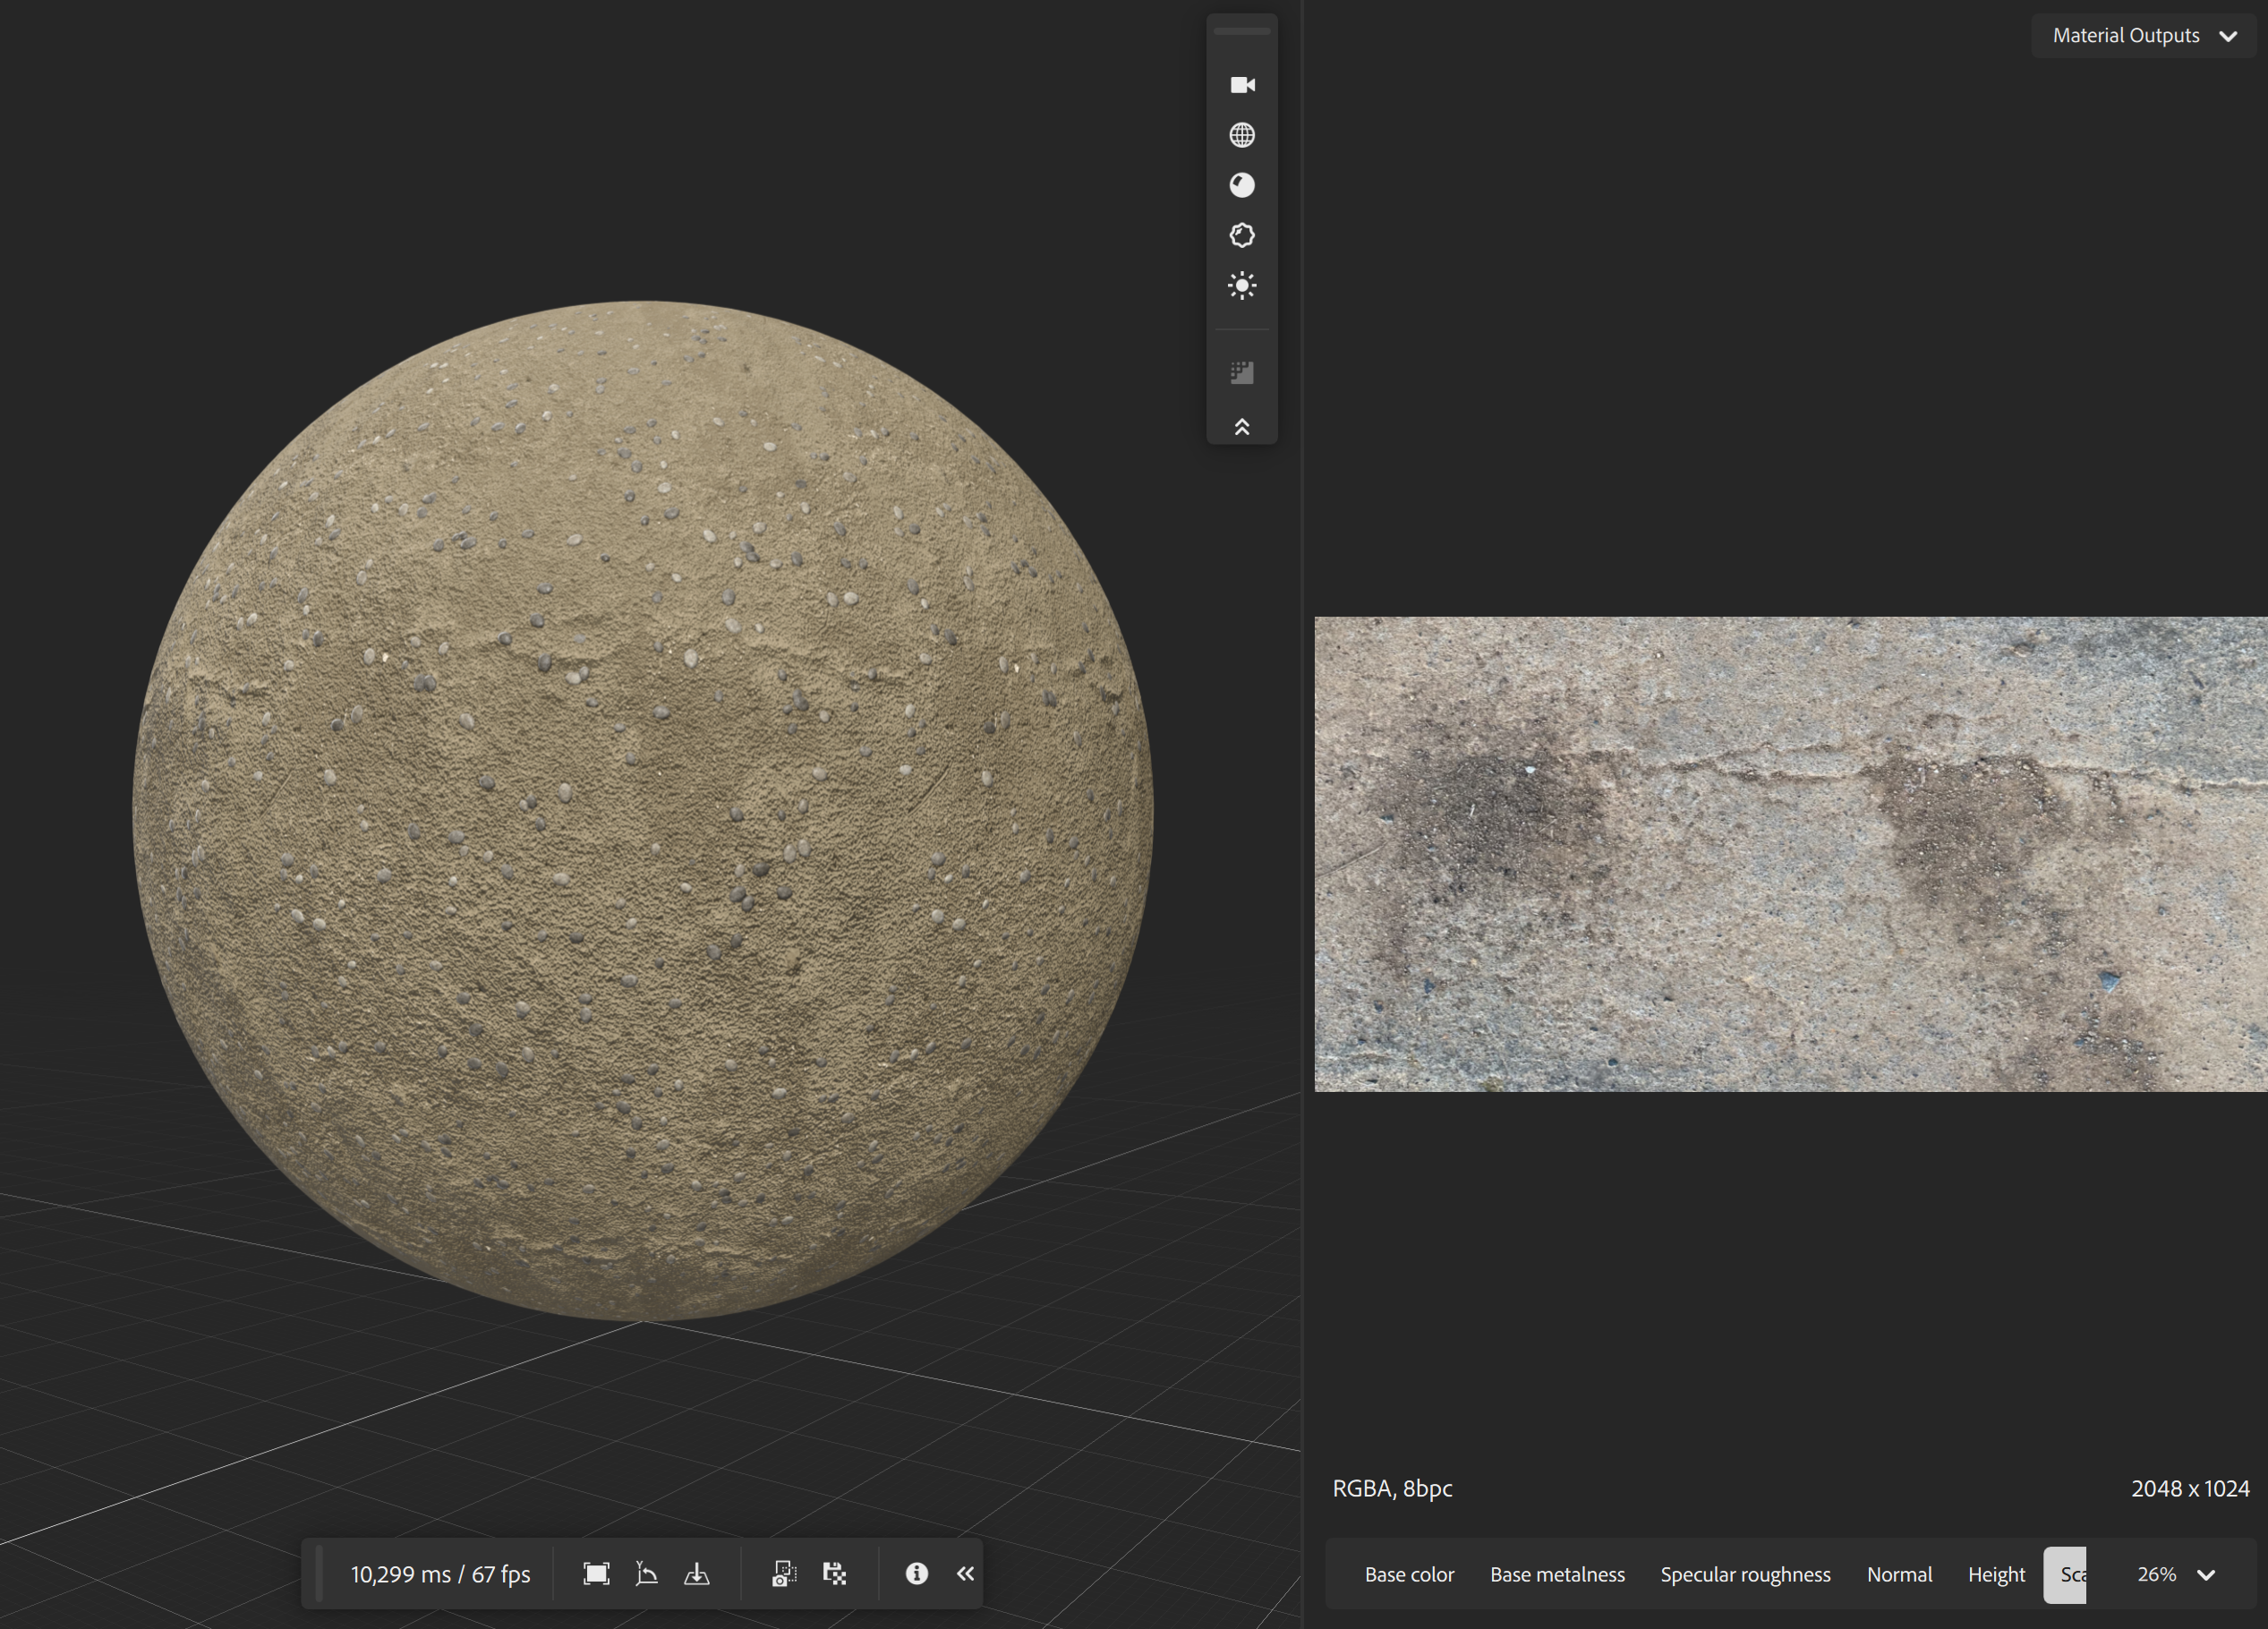Image resolution: width=2268 pixels, height=1629 pixels.
Task: Click the 10,299 ms / 67 fps readout
Action: coord(440,1575)
